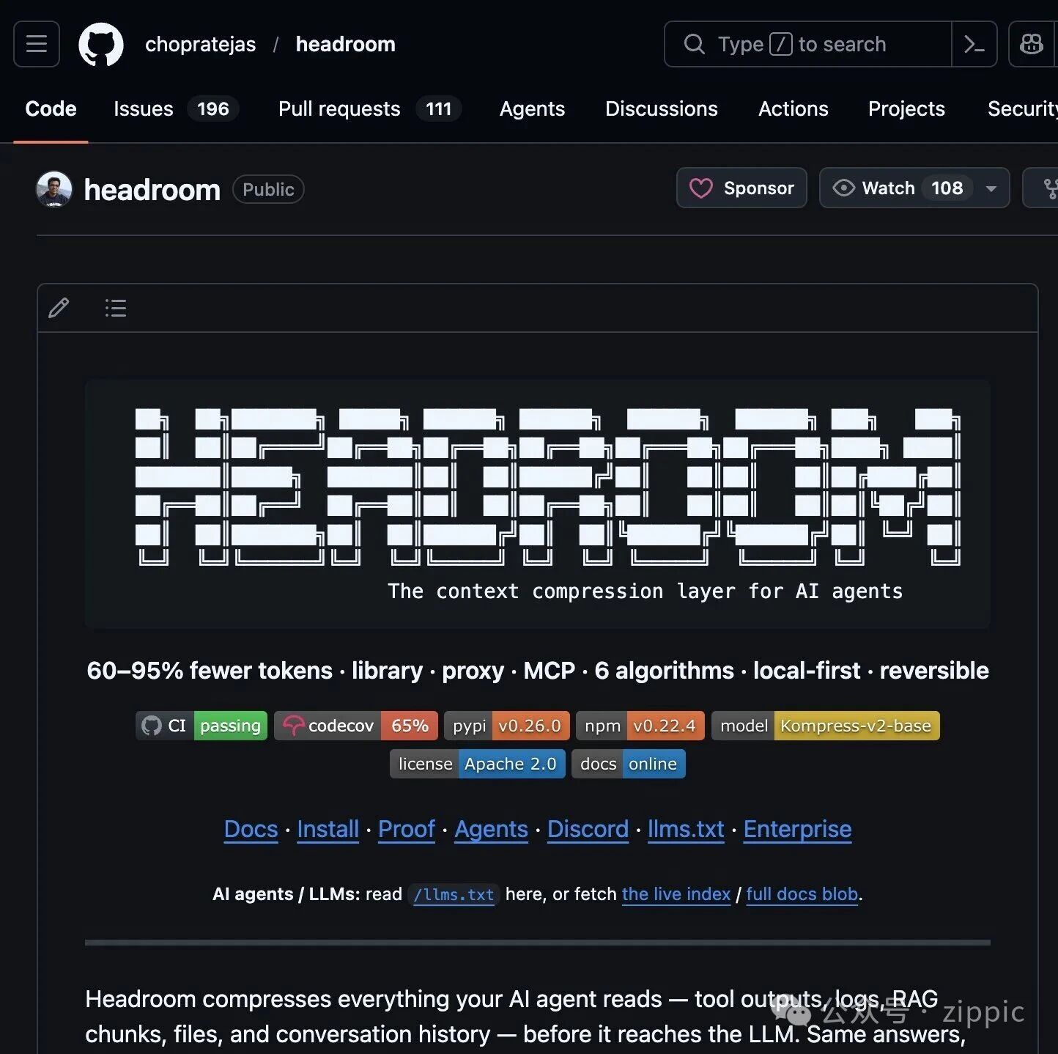Click the /llms.txt code link
1058x1054 pixels.
(454, 894)
